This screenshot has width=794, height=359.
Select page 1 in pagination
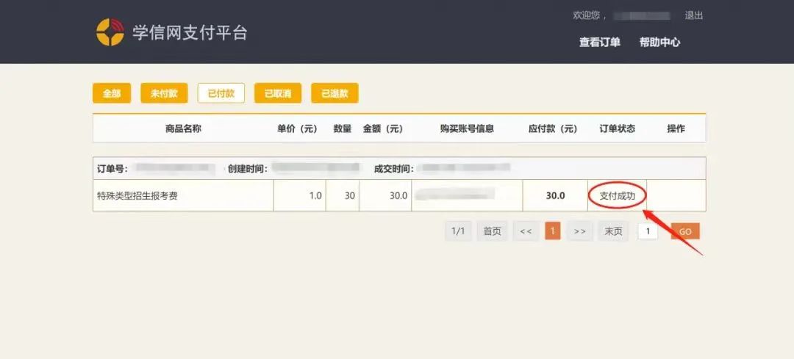pos(552,231)
